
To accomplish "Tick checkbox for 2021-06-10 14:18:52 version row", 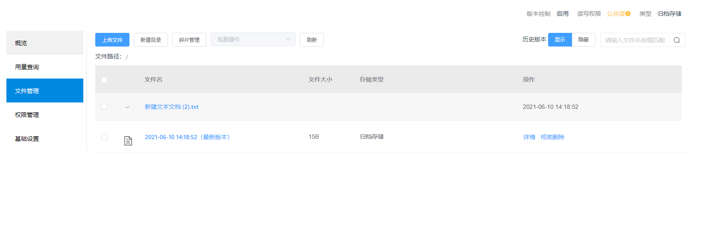I will click(x=104, y=137).
